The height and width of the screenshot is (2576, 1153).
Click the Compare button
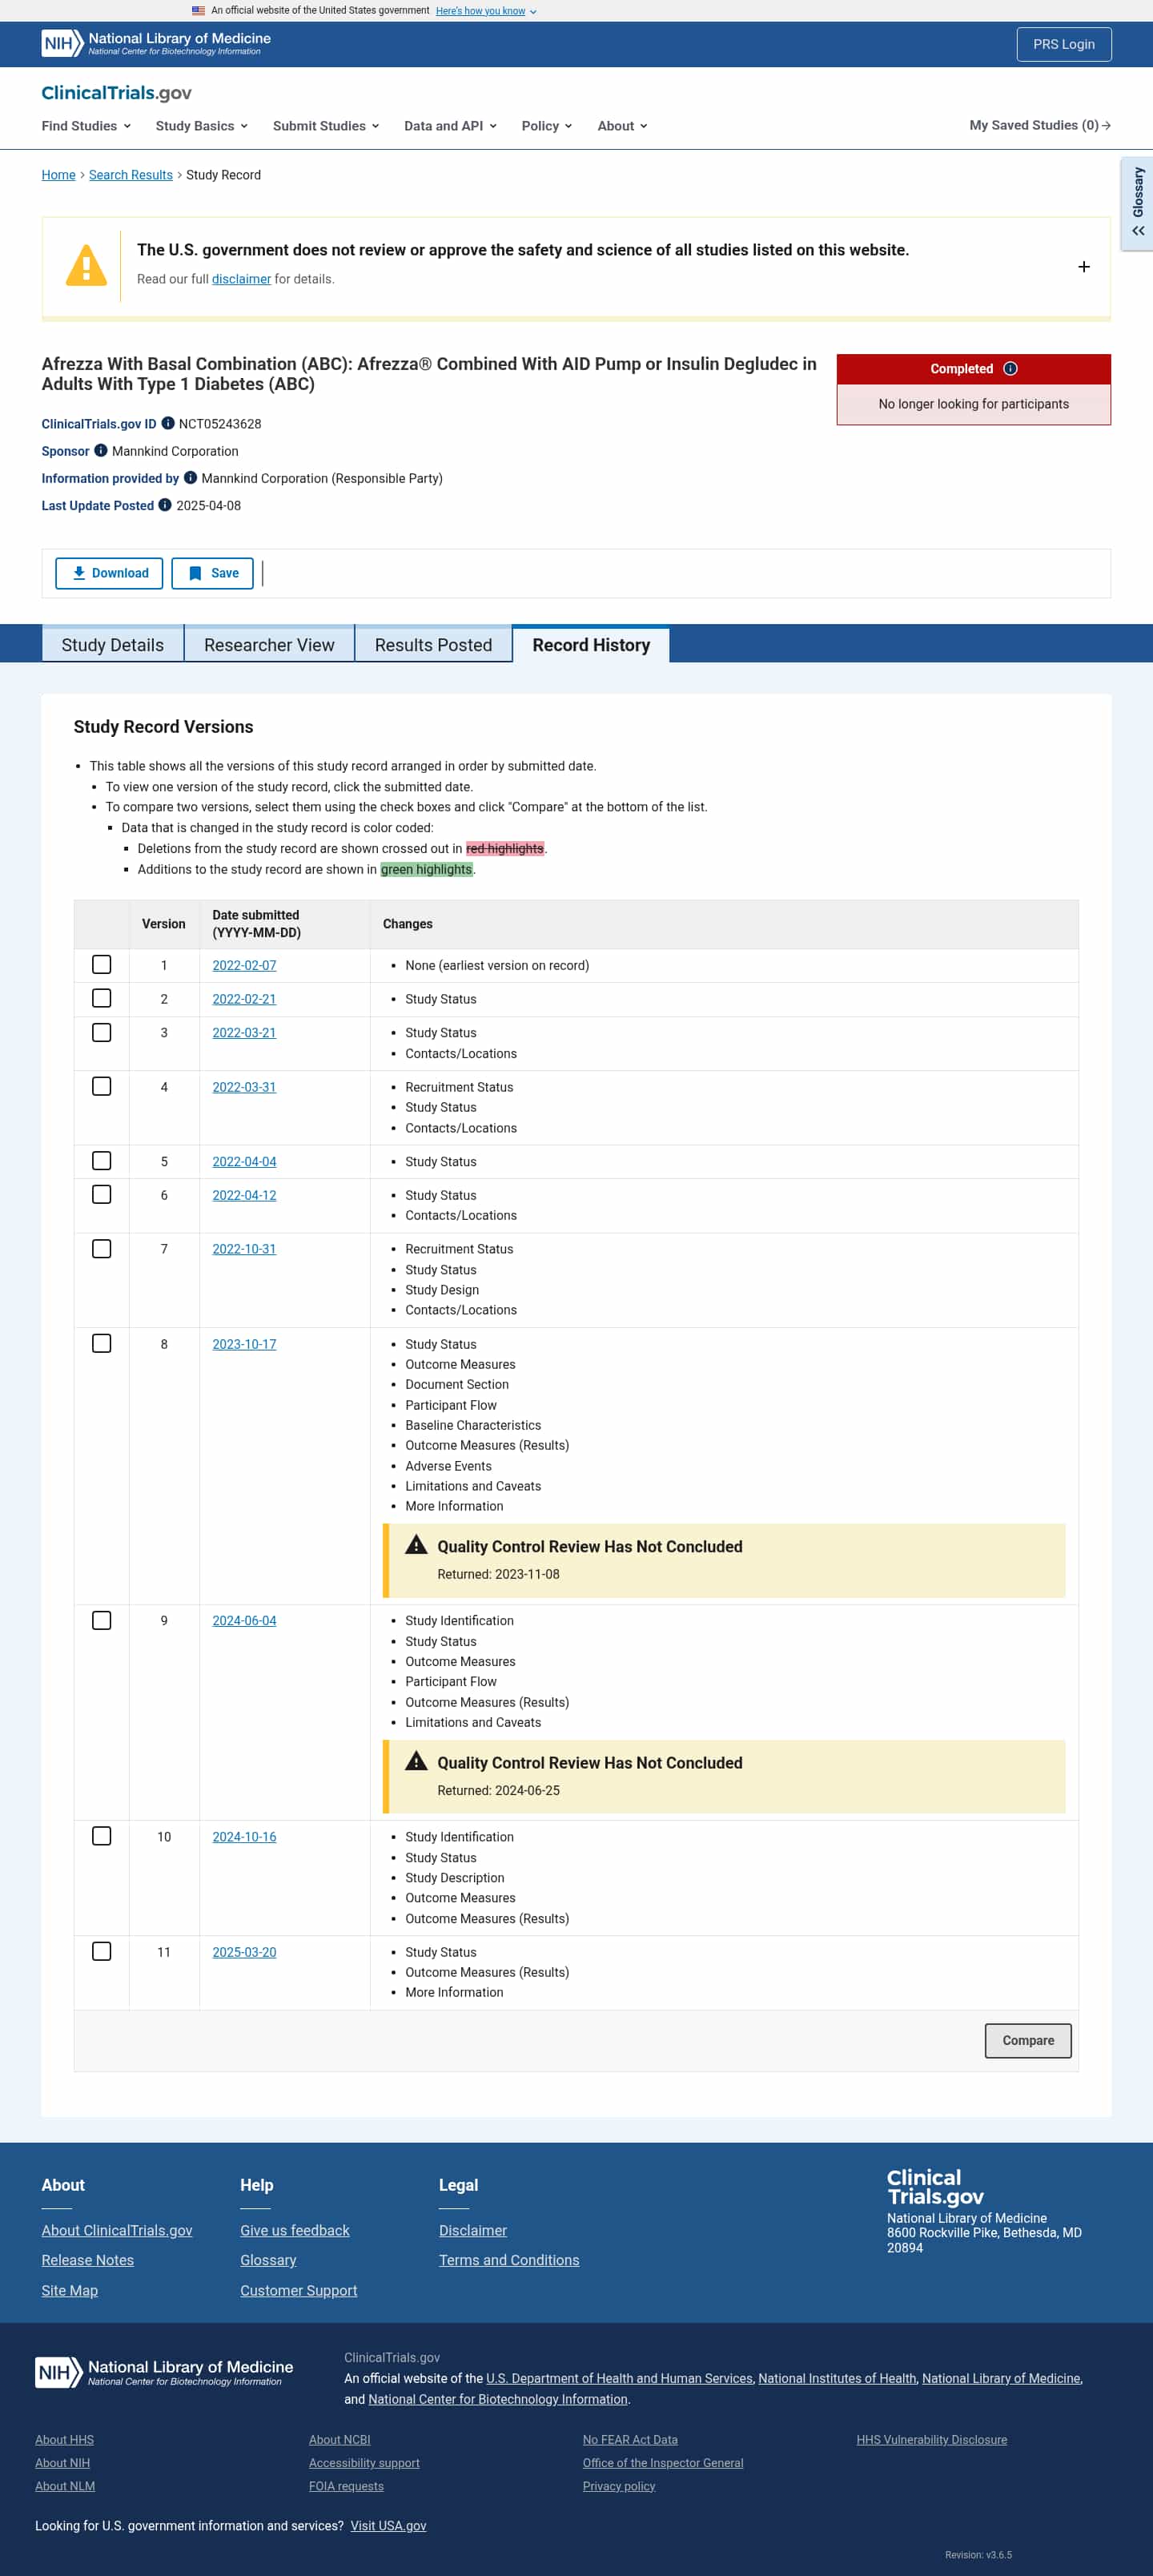click(1027, 2040)
